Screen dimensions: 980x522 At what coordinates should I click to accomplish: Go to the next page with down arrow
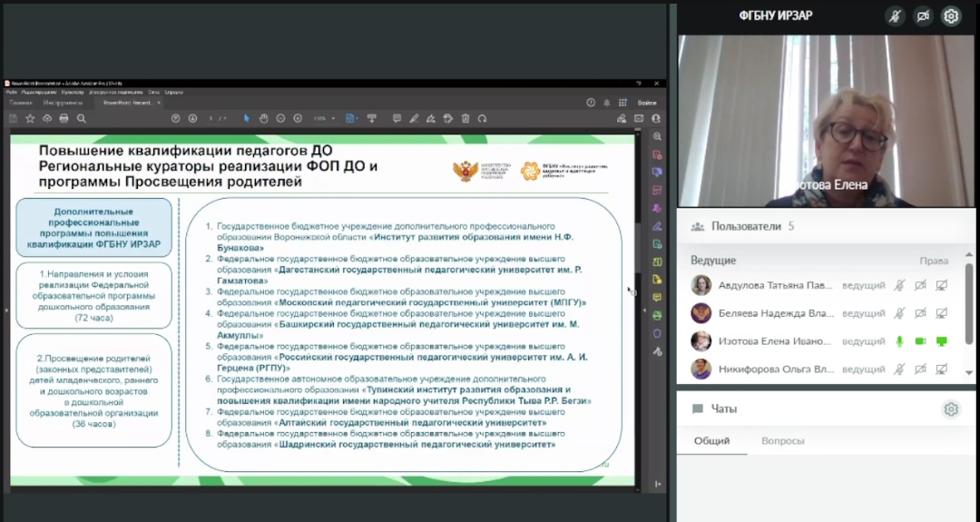[192, 118]
